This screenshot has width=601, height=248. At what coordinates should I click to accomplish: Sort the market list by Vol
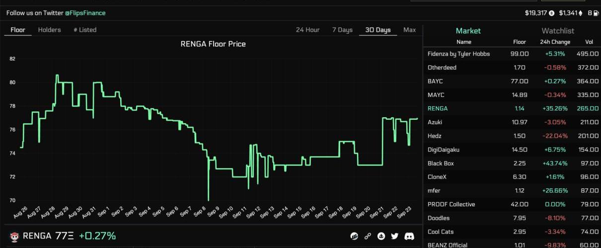coord(589,42)
